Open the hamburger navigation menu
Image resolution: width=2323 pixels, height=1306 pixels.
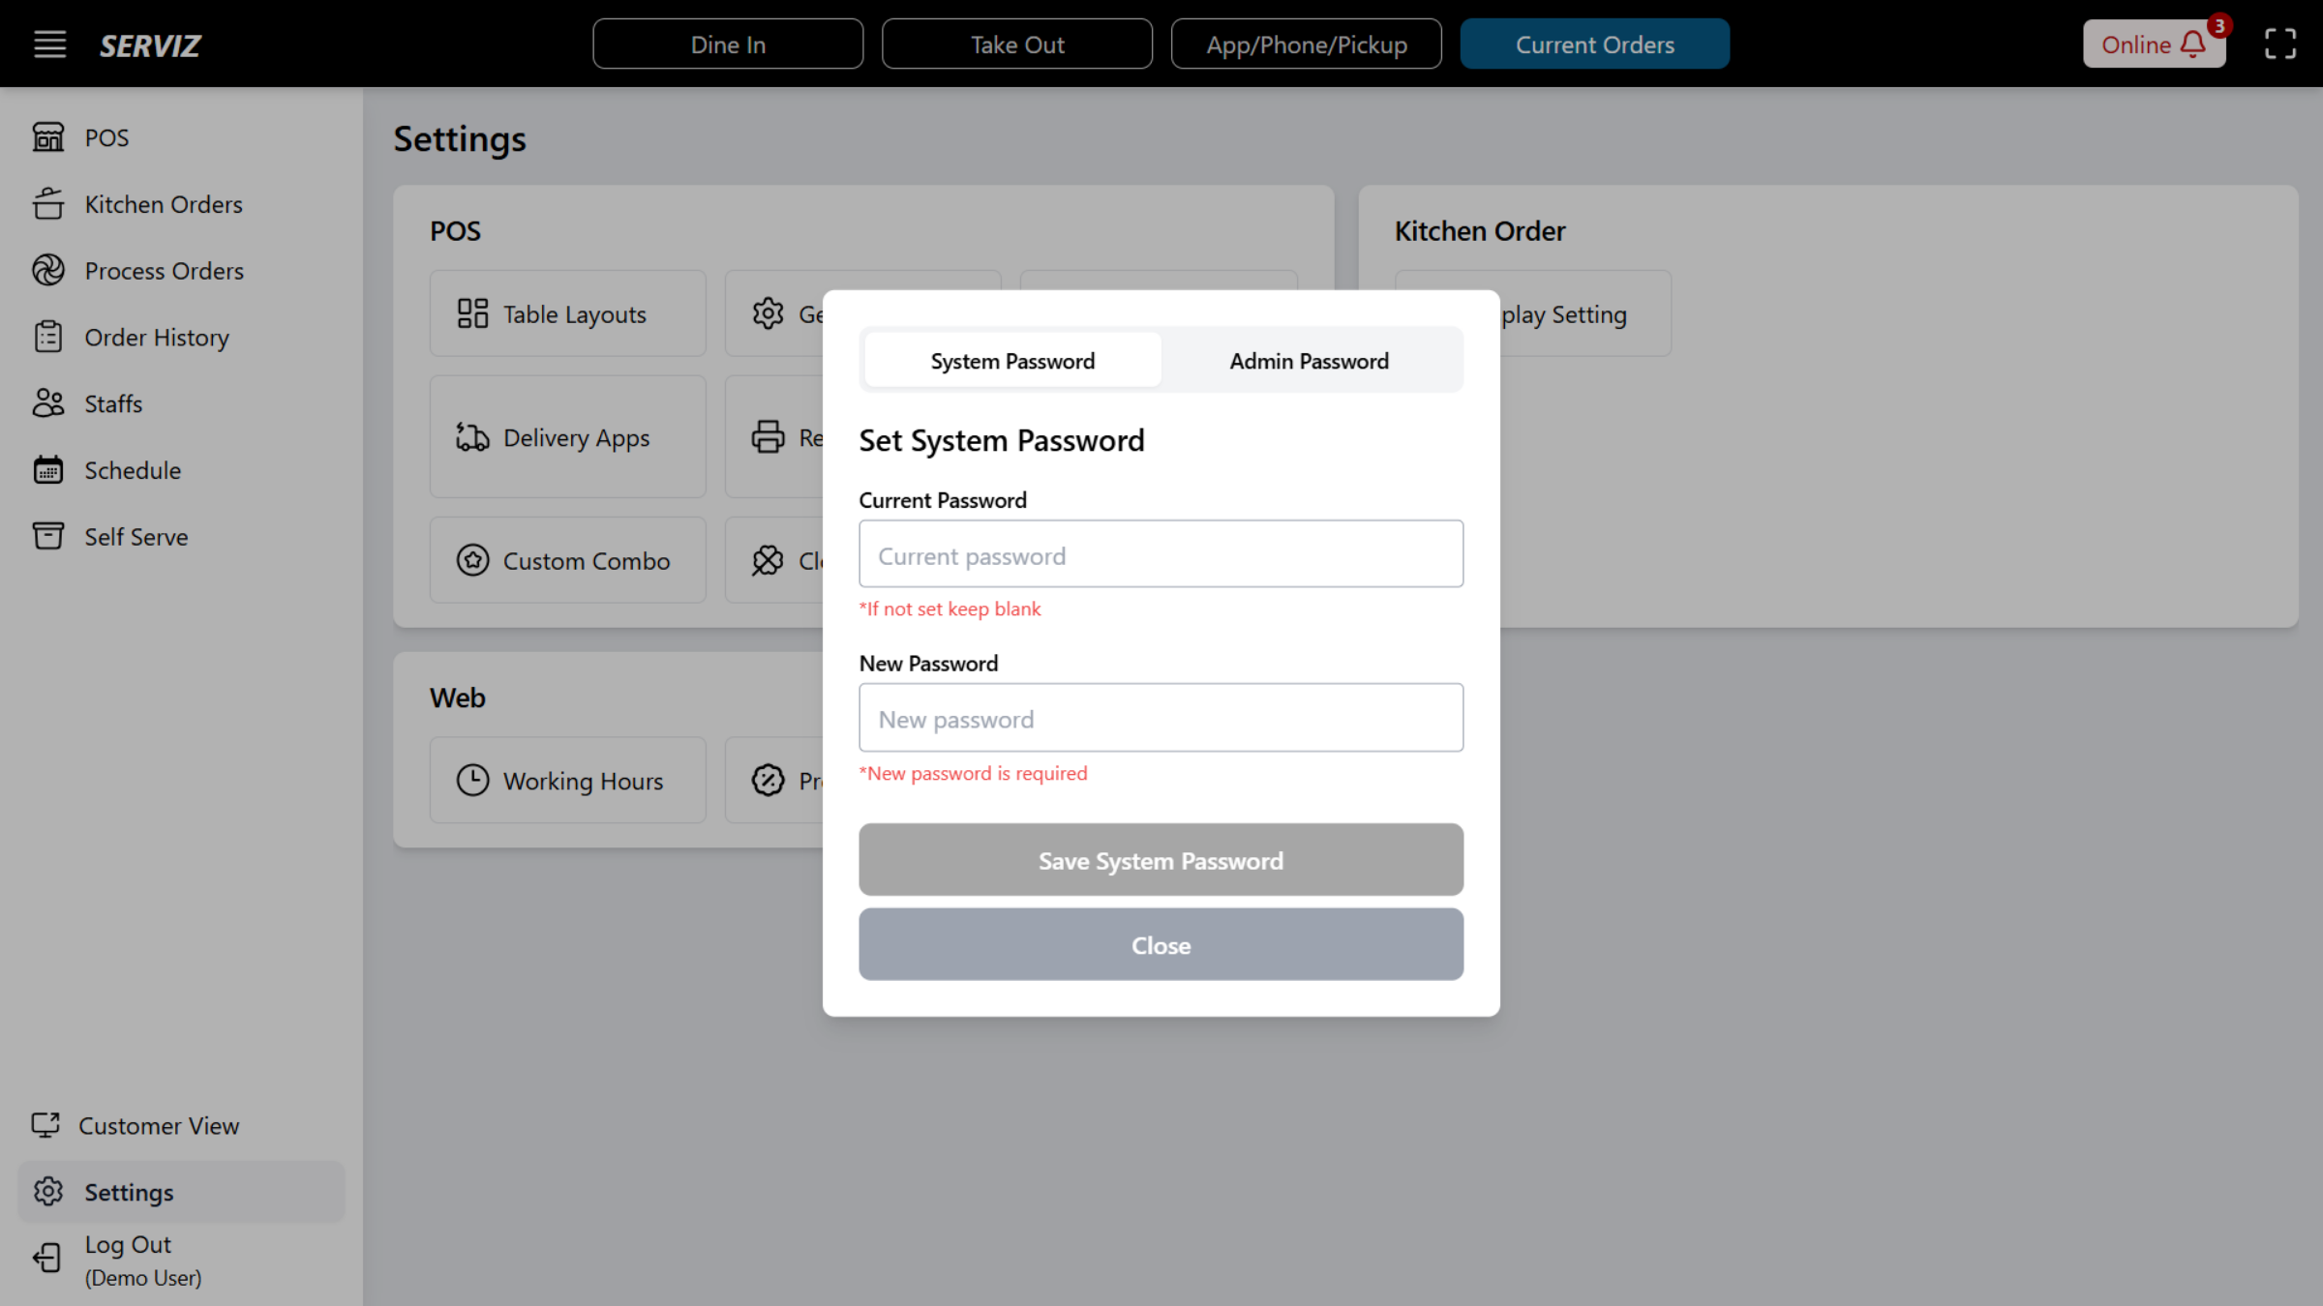point(49,44)
